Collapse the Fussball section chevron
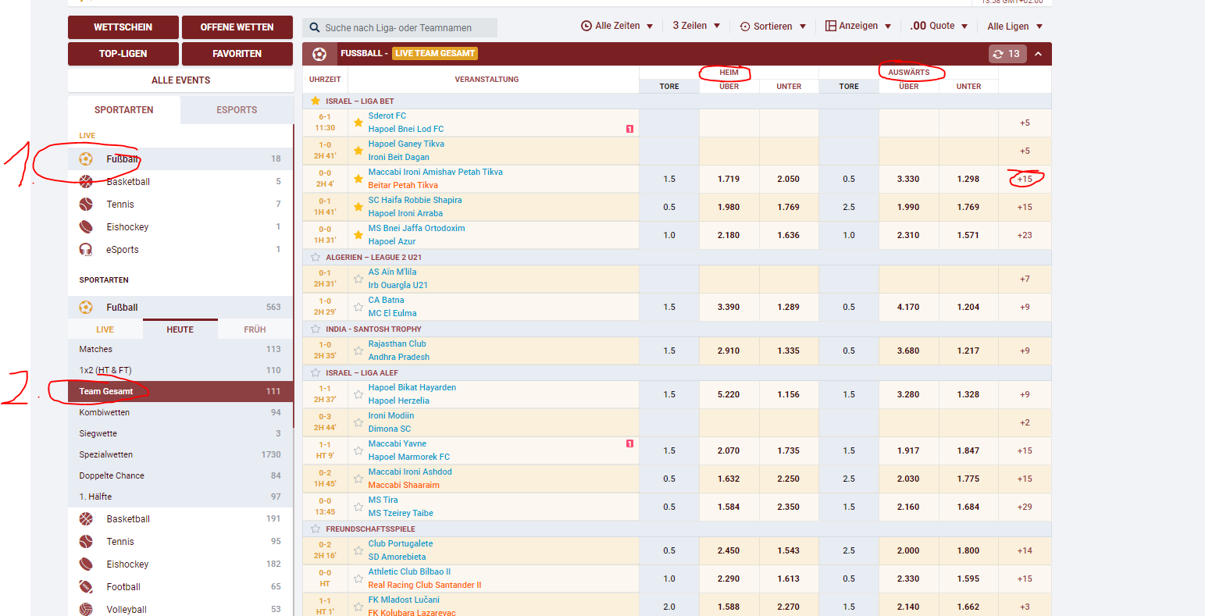 1038,54
